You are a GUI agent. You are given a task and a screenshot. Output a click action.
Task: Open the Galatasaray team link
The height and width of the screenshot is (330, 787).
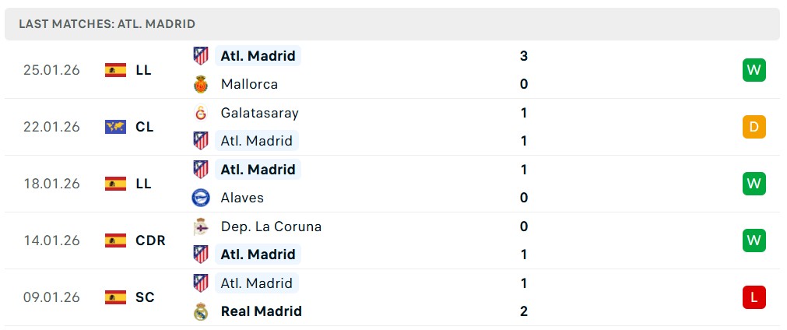(259, 113)
